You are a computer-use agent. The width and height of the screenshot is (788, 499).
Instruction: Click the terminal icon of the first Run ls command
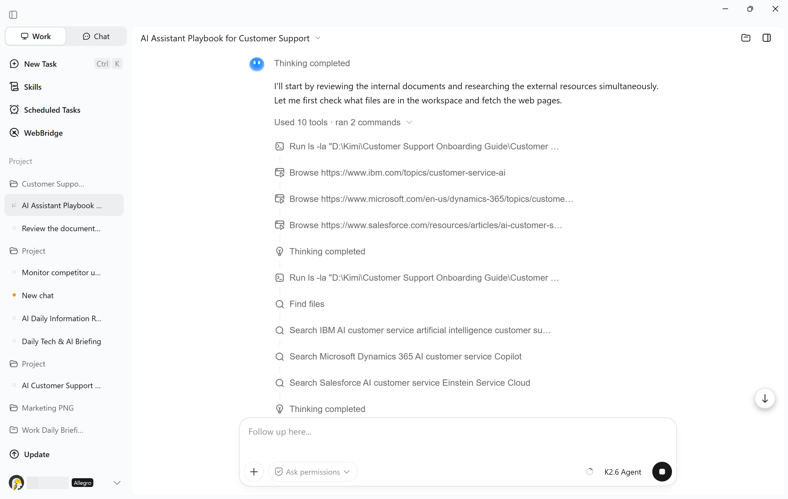(279, 146)
